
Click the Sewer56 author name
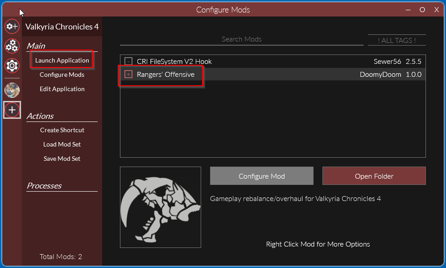[x=387, y=61]
